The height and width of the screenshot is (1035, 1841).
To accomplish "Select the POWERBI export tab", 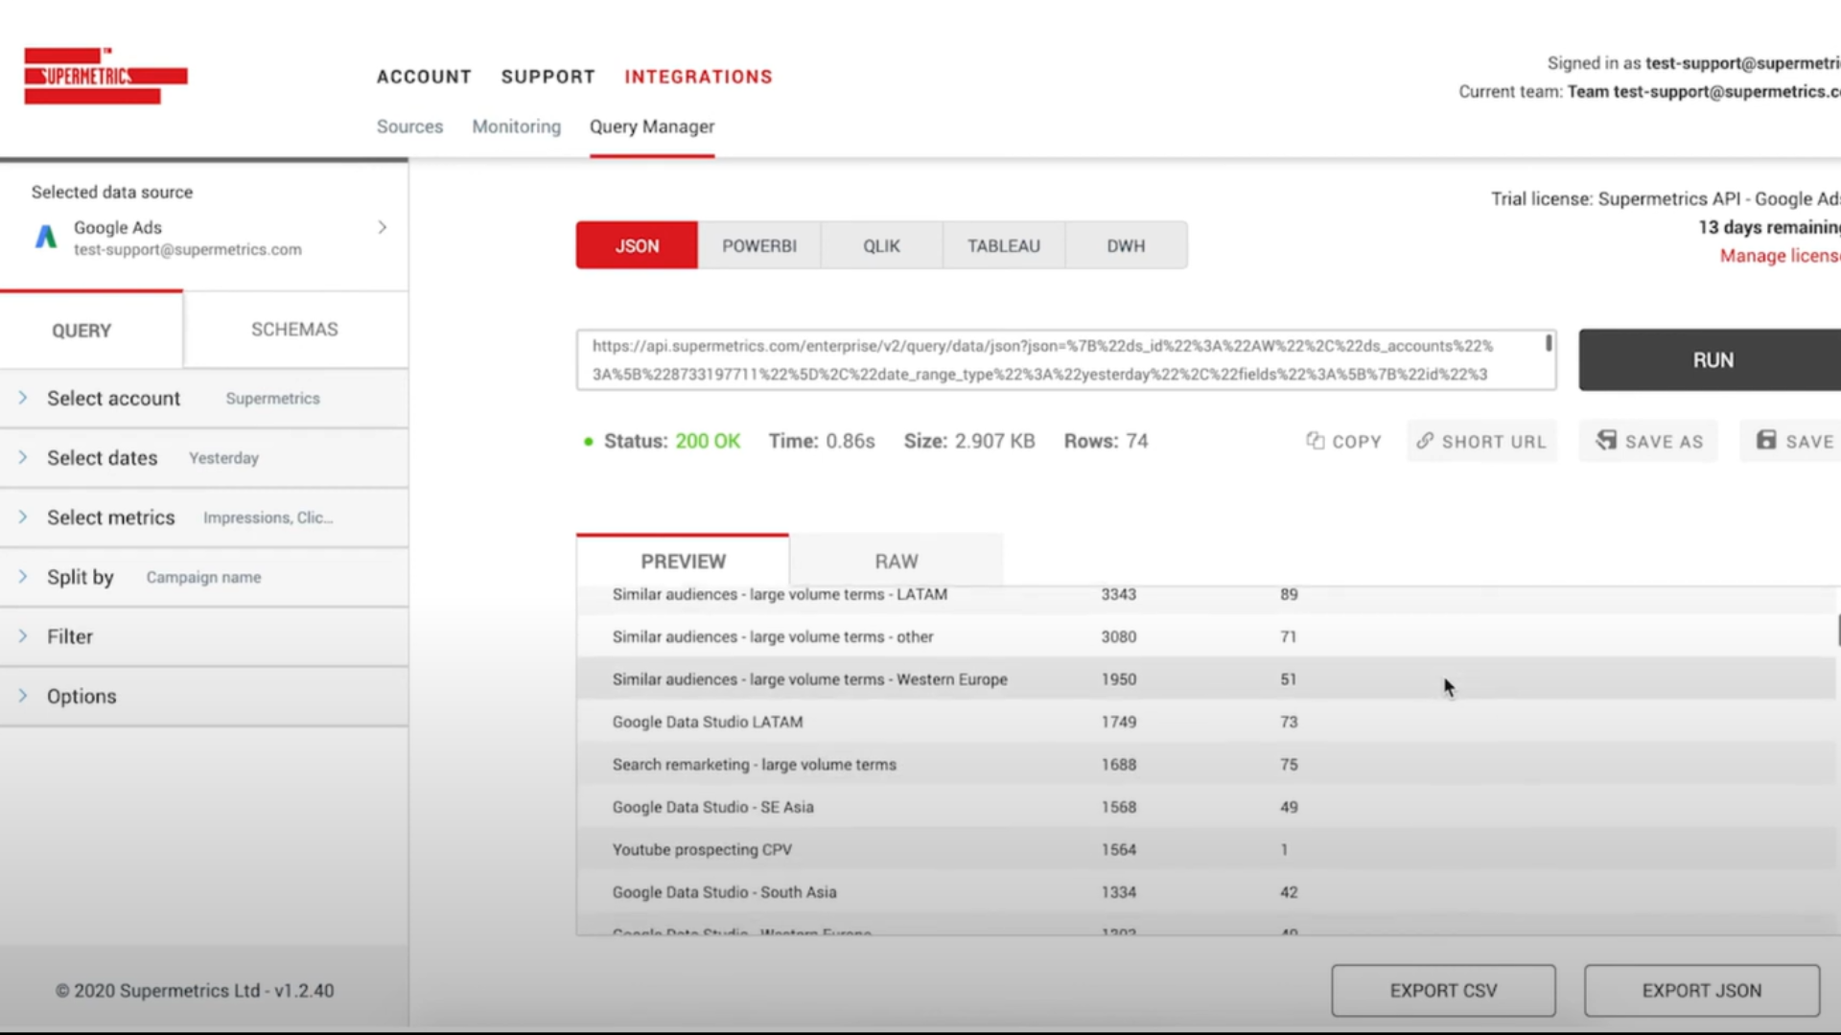I will [x=760, y=245].
